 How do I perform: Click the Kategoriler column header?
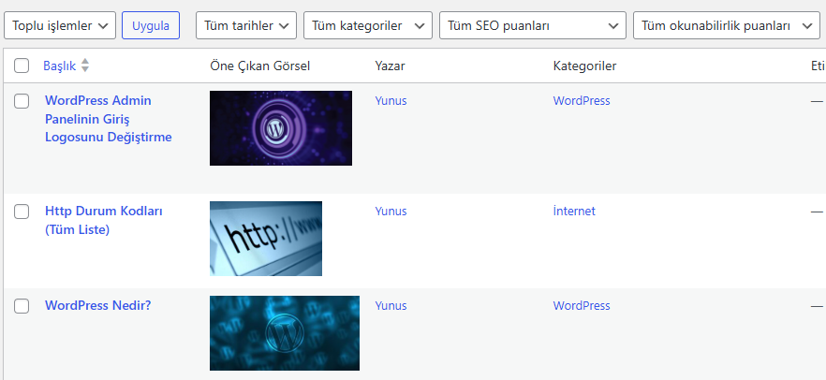584,66
